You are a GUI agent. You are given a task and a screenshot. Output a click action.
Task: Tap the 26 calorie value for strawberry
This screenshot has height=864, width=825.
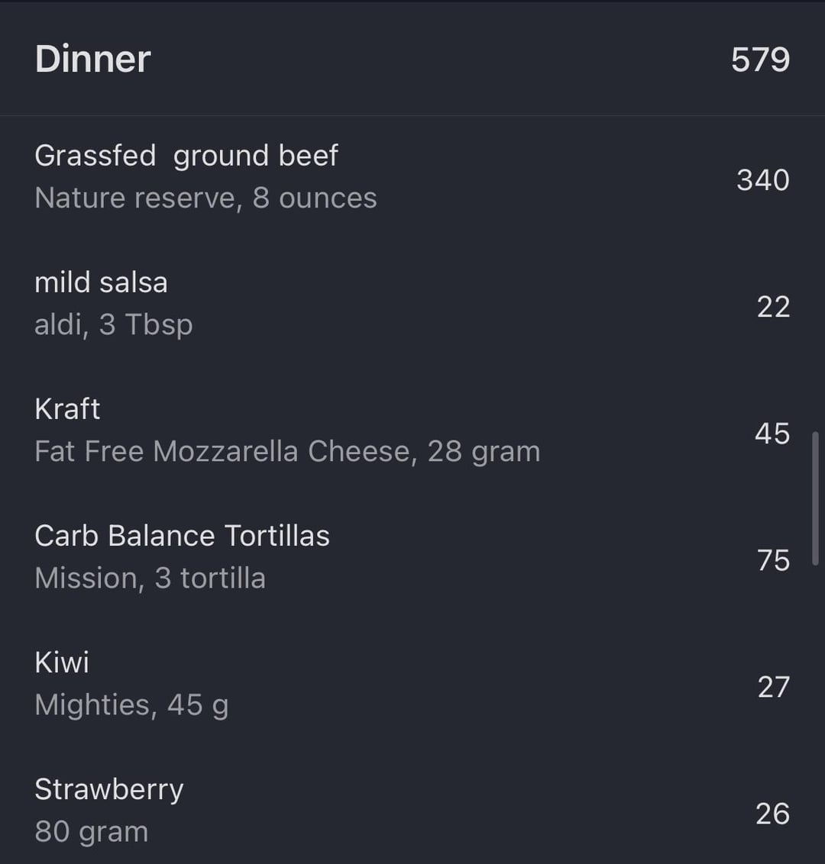(772, 814)
